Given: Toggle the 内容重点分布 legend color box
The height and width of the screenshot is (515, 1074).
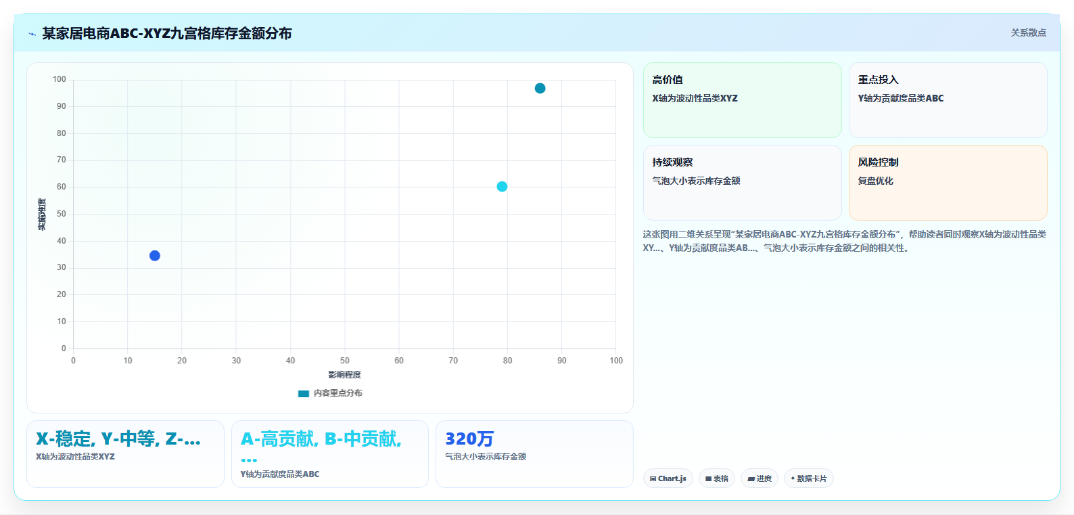Looking at the screenshot, I should (x=304, y=393).
